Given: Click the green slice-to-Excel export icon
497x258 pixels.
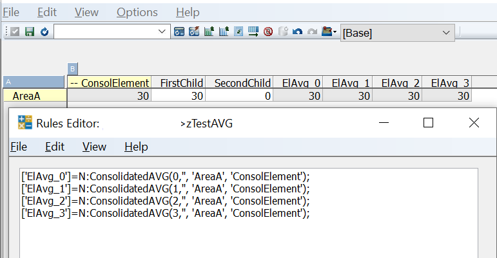Looking at the screenshot, I should pos(209,32).
